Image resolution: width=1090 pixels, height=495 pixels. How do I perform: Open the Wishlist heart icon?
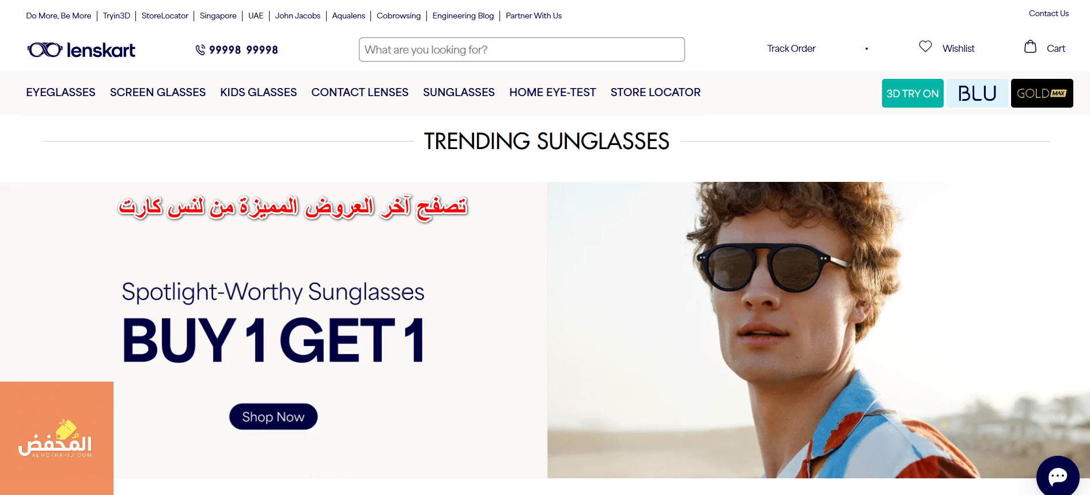pyautogui.click(x=925, y=47)
